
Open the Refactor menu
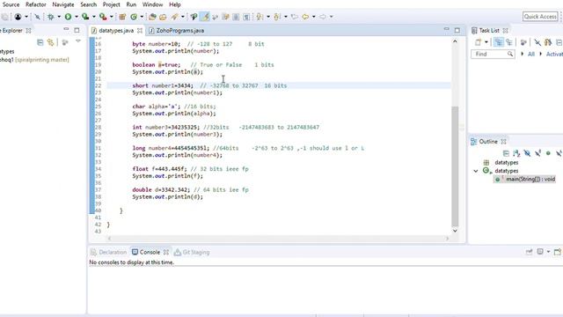point(36,4)
